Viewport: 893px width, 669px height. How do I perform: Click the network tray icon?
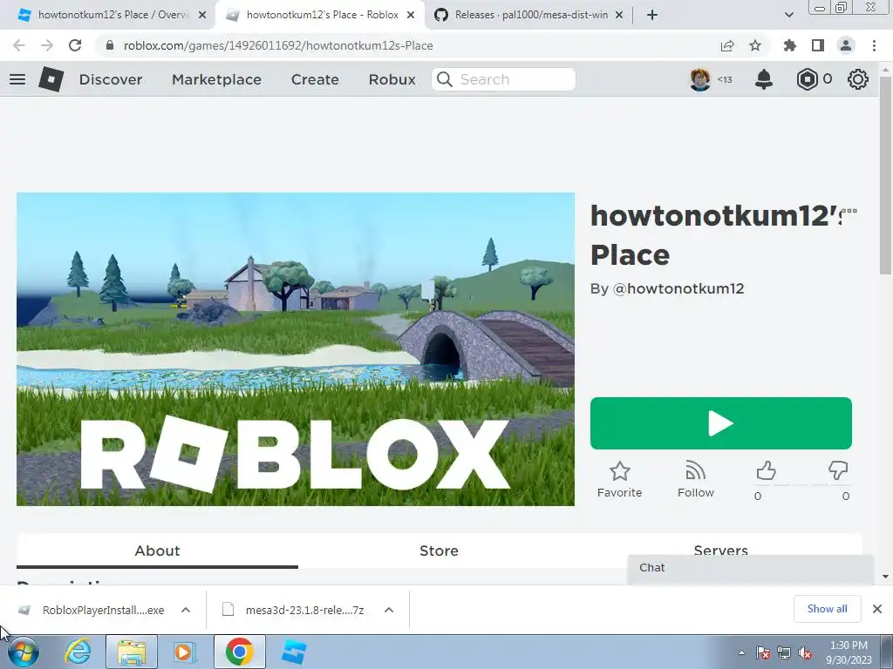pyautogui.click(x=784, y=652)
